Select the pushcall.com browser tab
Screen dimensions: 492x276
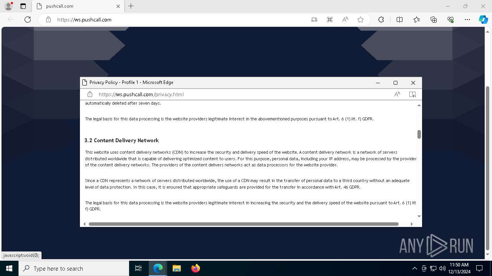coord(78,6)
